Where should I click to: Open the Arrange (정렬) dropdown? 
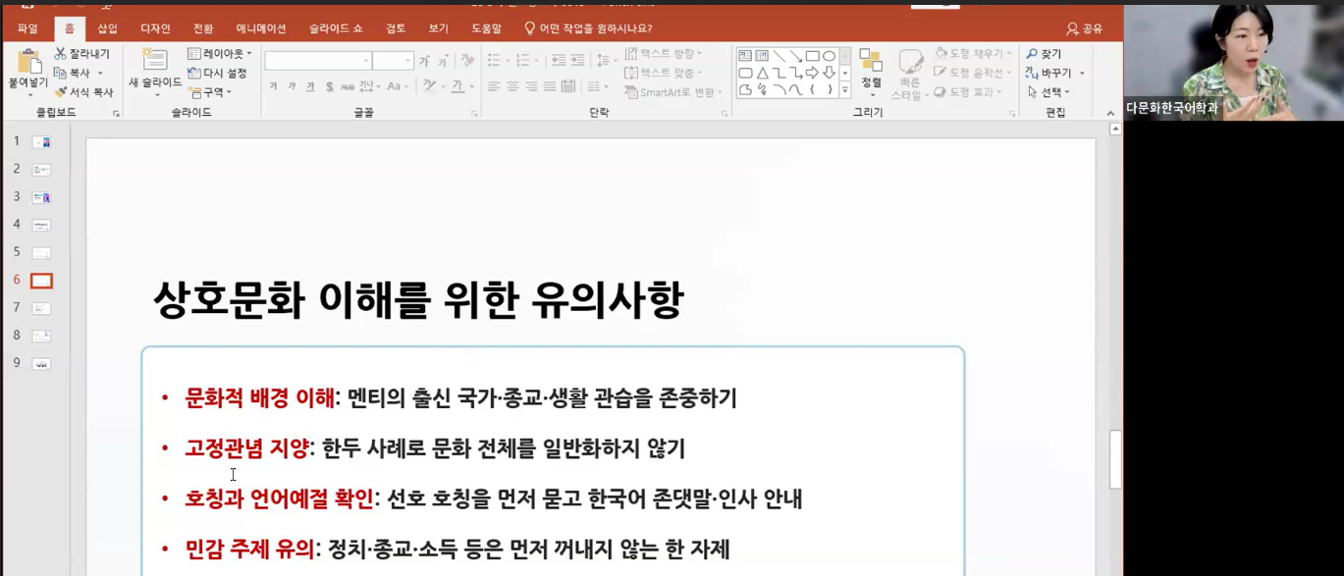(872, 72)
